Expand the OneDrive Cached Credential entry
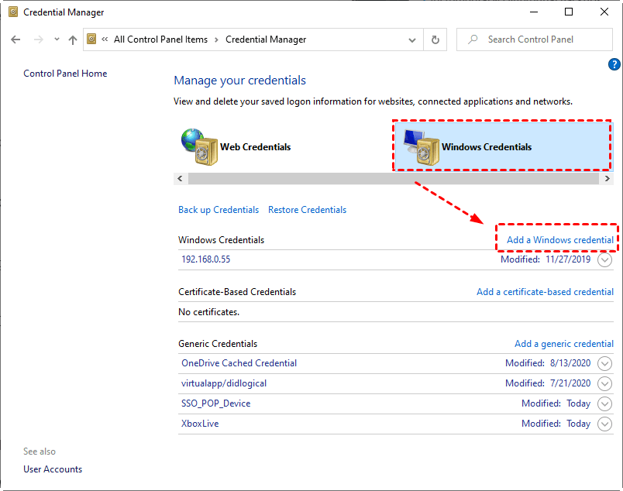 605,363
